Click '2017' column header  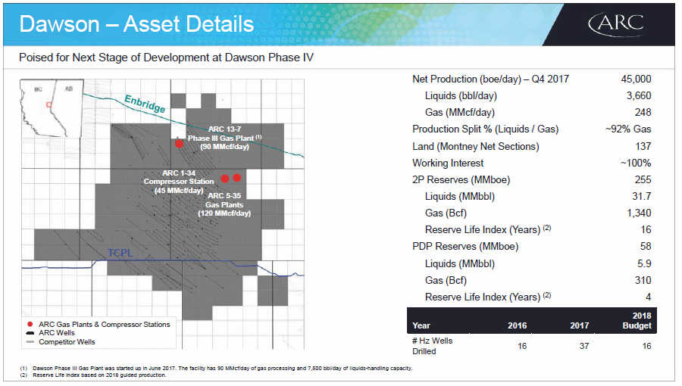[580, 325]
